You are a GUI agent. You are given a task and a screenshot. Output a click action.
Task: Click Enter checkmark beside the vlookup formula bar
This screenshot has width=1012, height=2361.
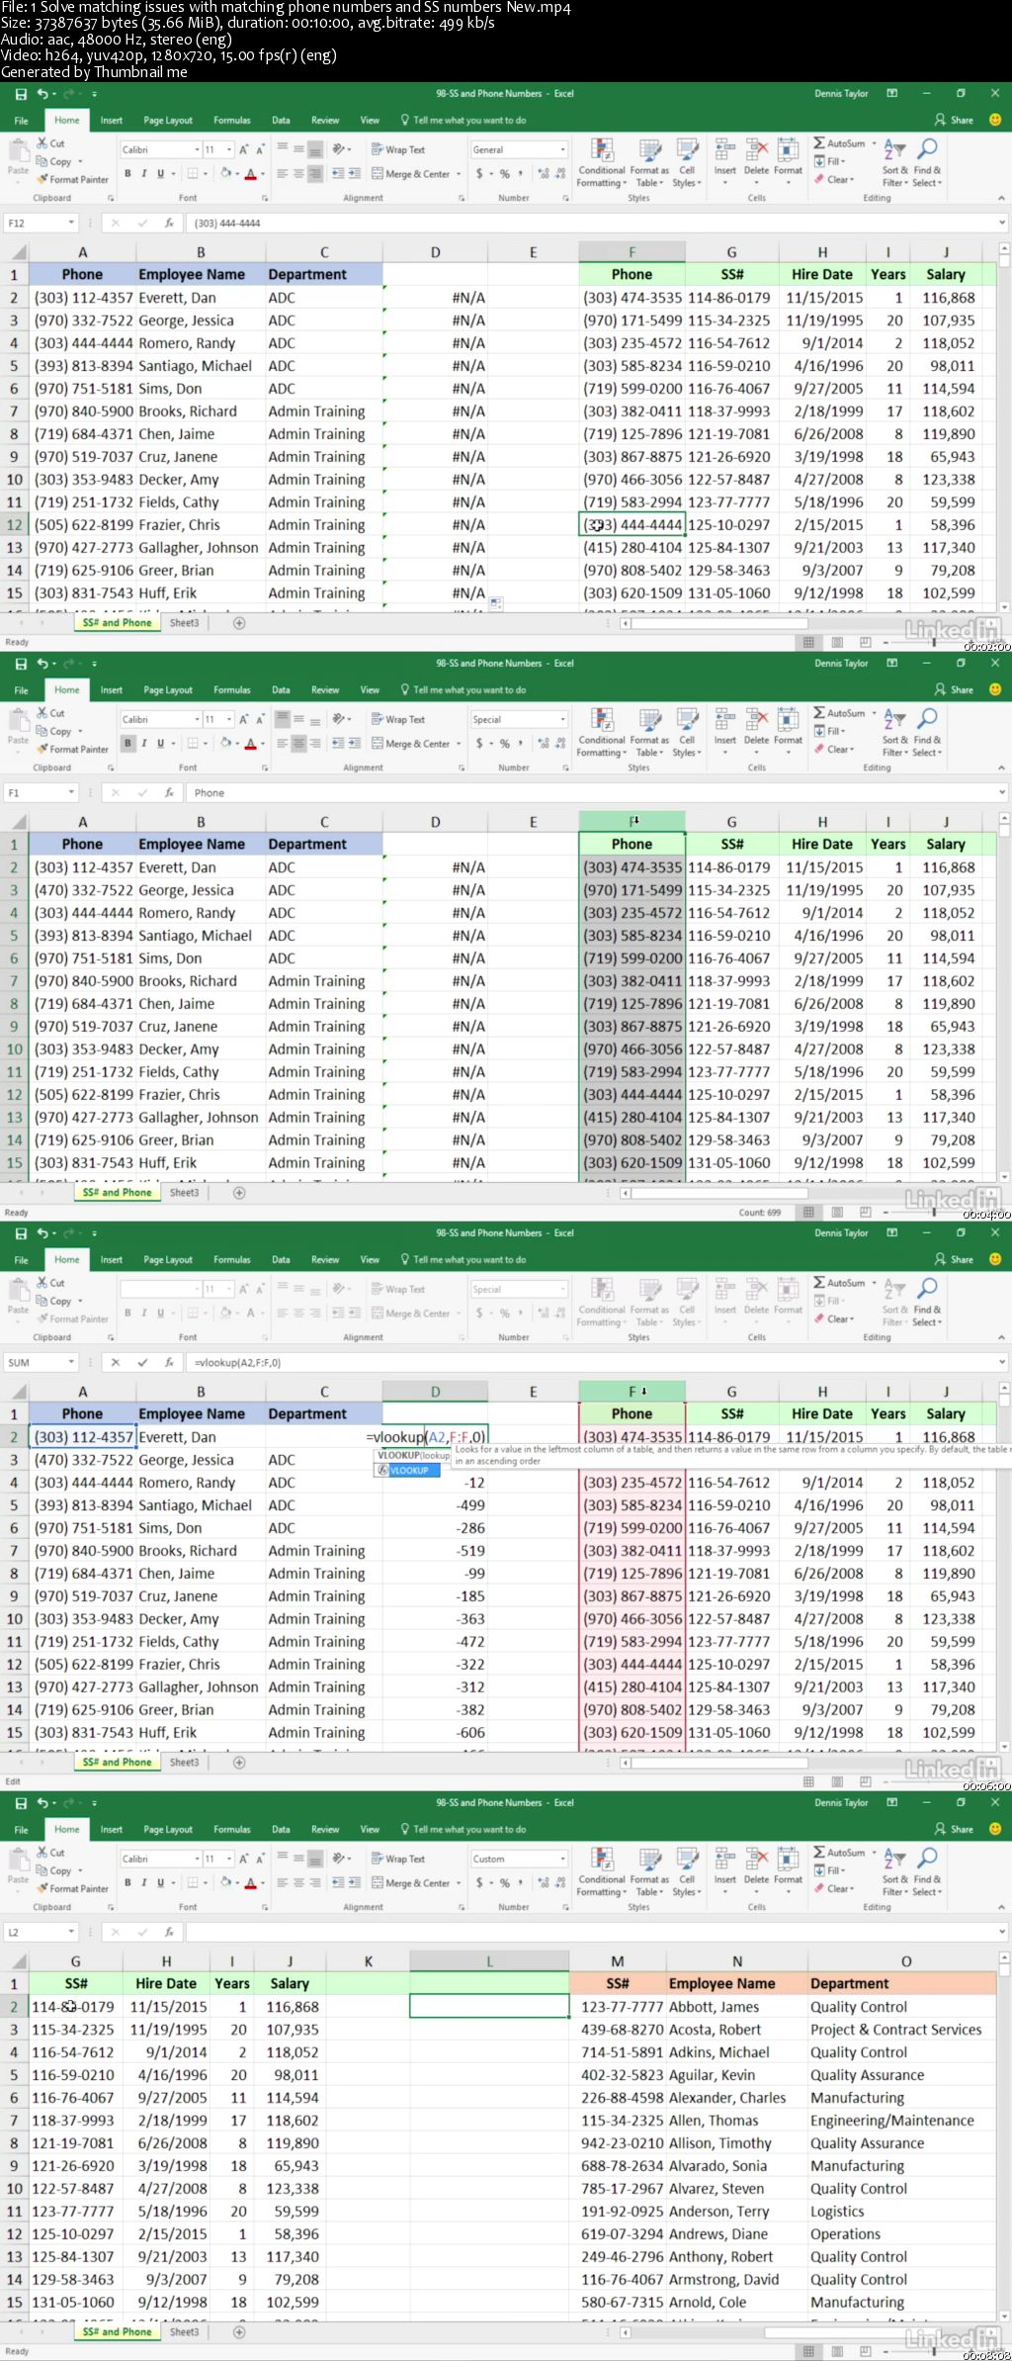click(142, 1362)
